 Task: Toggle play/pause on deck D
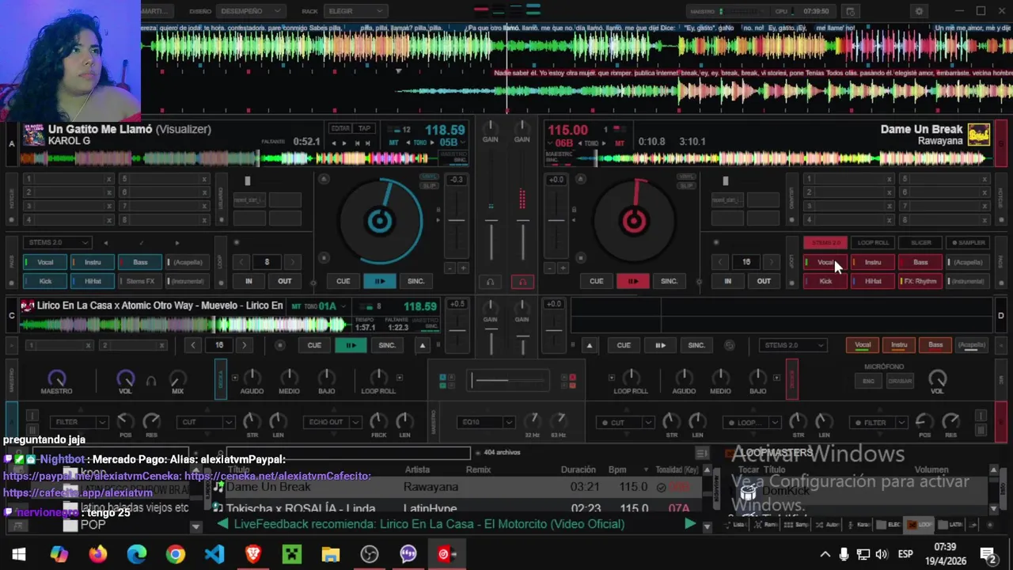pyautogui.click(x=660, y=345)
